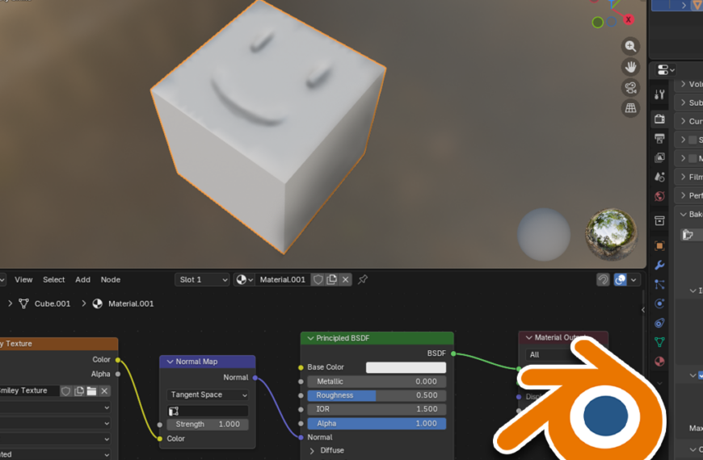
Task: Switch perspective/orthographic with the grid icon
Action: tap(630, 108)
